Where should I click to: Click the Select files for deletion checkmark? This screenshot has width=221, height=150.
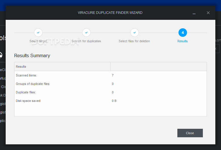tap(135, 33)
